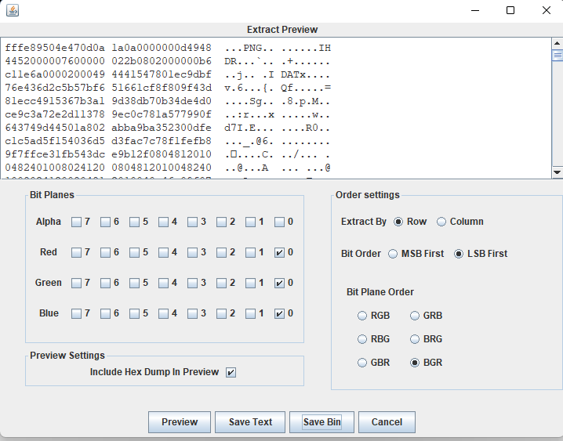Click the Preview button
This screenshot has height=441, width=563.
click(x=180, y=422)
